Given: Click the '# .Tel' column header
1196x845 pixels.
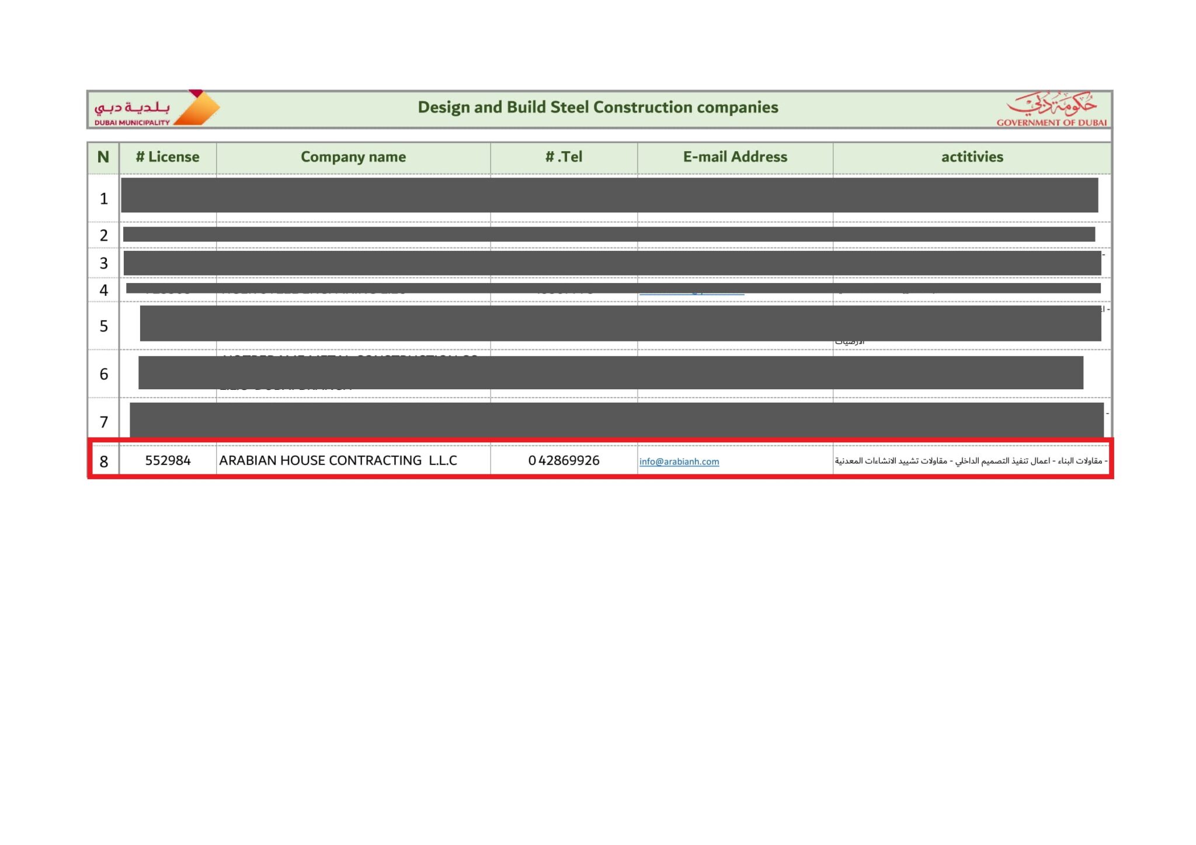Looking at the screenshot, I should (x=564, y=157).
